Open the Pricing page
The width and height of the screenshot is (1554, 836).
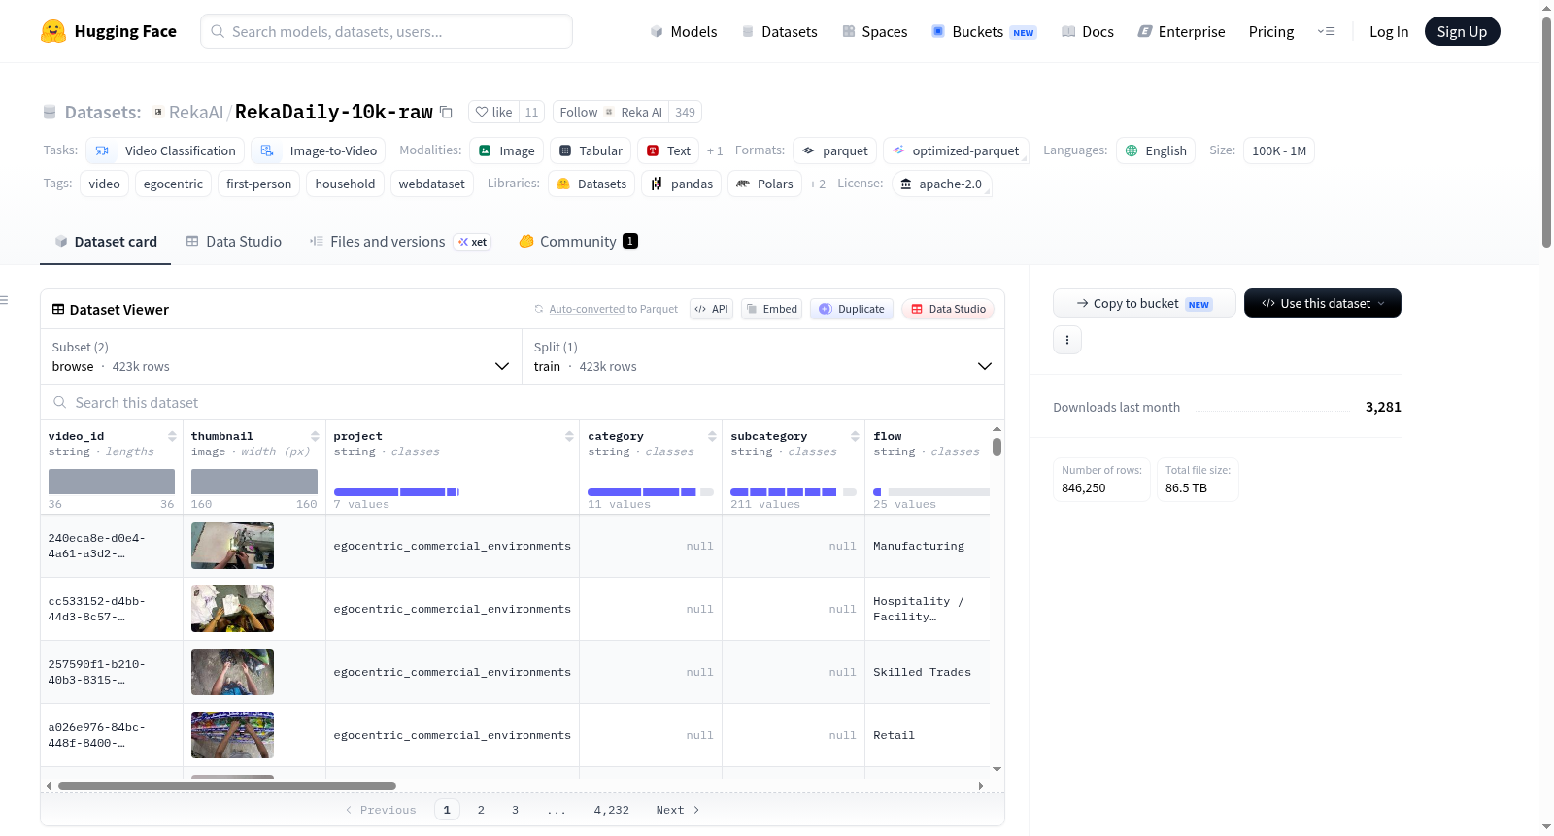1271,31
